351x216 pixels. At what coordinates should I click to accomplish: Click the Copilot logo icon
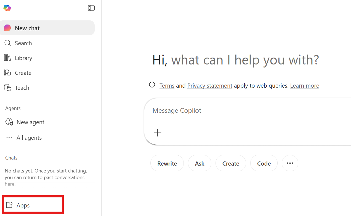pos(7,8)
